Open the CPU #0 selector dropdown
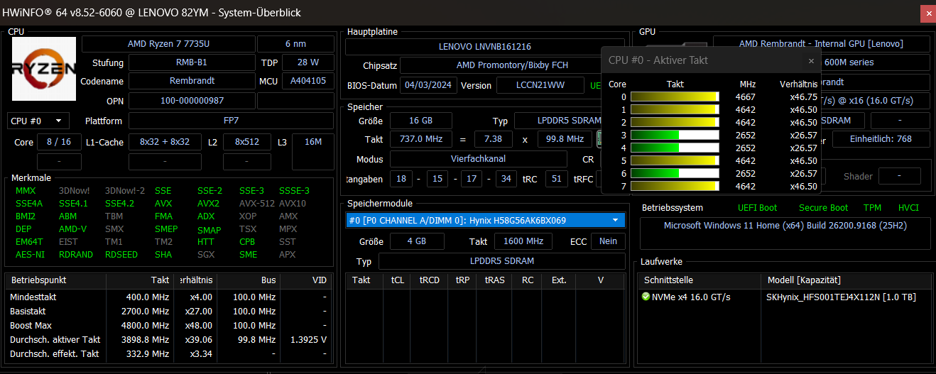Image resolution: width=936 pixels, height=374 pixels. [x=39, y=121]
